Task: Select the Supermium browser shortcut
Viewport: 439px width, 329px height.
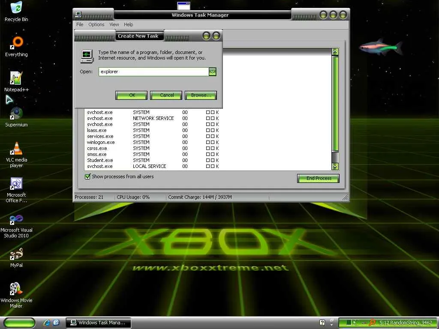Action: click(16, 117)
